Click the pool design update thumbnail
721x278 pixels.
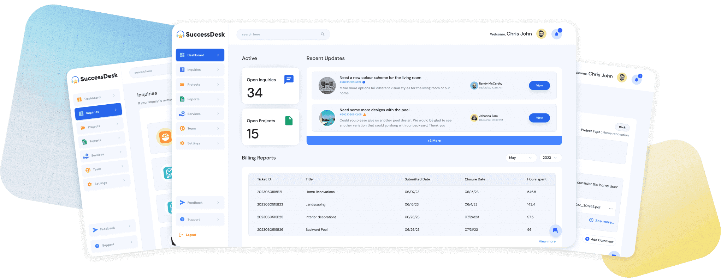327,118
